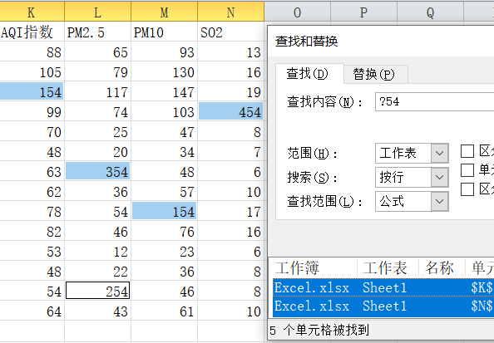The width and height of the screenshot is (494, 343).
Task: Select column Q header
Action: [430, 12]
